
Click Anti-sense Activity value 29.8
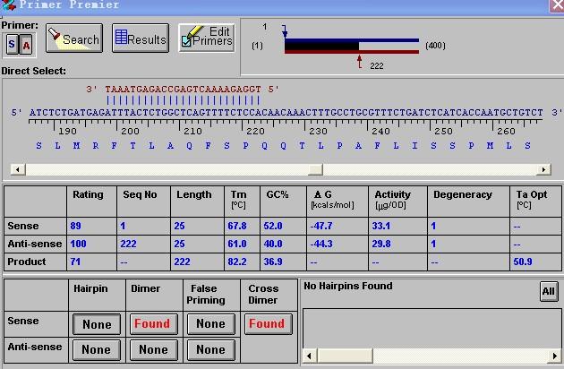pyautogui.click(x=380, y=245)
